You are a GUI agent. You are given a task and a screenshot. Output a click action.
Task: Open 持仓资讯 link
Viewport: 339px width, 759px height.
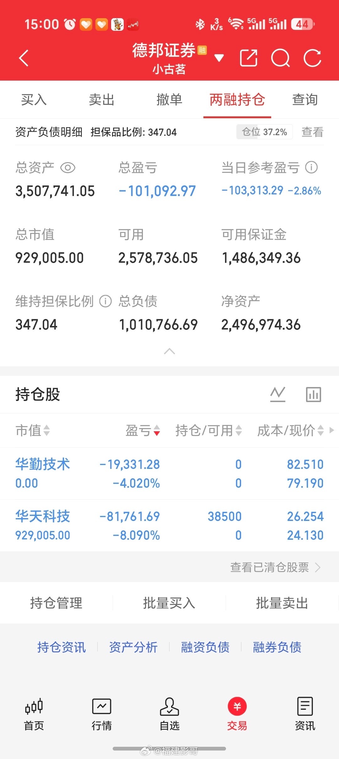(x=62, y=647)
